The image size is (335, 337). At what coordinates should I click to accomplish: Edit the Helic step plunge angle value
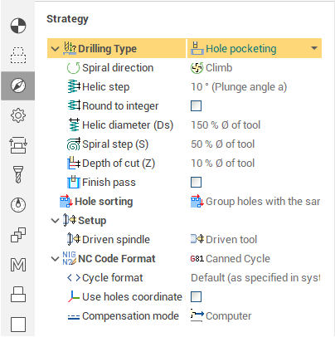pyautogui.click(x=239, y=87)
